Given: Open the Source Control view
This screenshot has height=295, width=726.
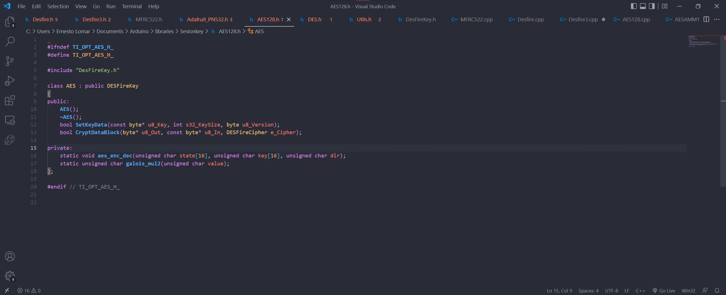Looking at the screenshot, I should coord(10,61).
